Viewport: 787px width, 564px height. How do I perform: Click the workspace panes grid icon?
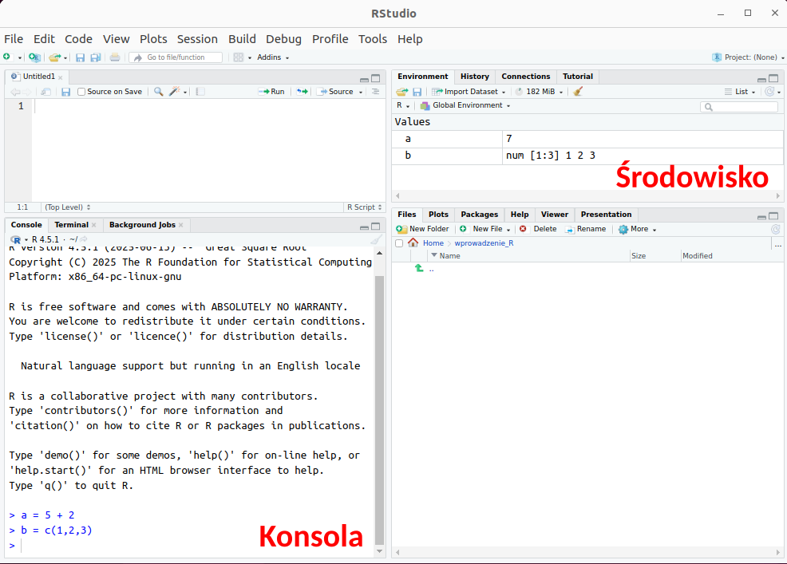[239, 57]
